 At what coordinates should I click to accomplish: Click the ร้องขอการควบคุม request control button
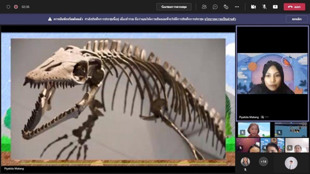point(174,7)
